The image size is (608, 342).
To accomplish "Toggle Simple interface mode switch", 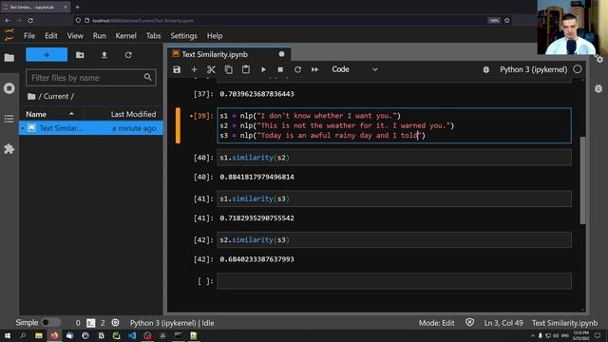I will tap(50, 323).
